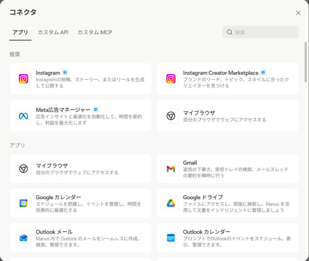Open the マイブラウザ card in アプリ section

click(x=80, y=169)
